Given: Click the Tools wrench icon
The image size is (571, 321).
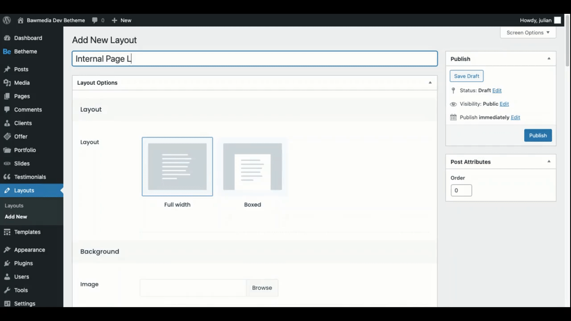Looking at the screenshot, I should point(7,290).
